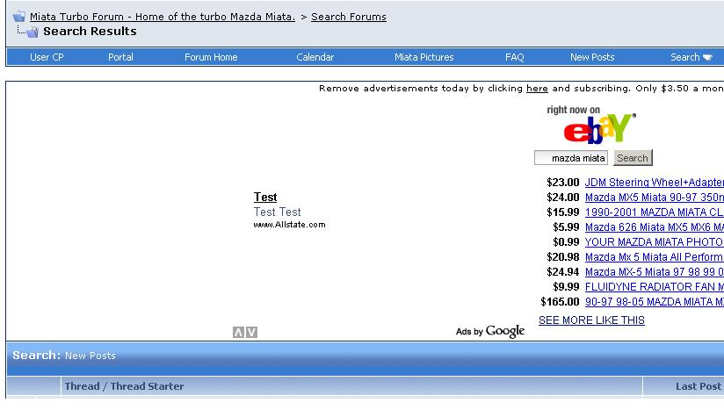724x417 pixels.
Task: Click 'Test Test' ad description text
Action: [x=277, y=212]
